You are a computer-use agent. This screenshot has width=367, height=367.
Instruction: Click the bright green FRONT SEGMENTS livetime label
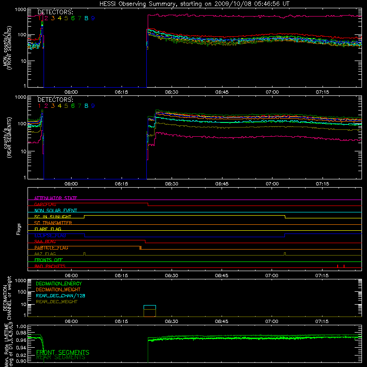(x=63, y=352)
